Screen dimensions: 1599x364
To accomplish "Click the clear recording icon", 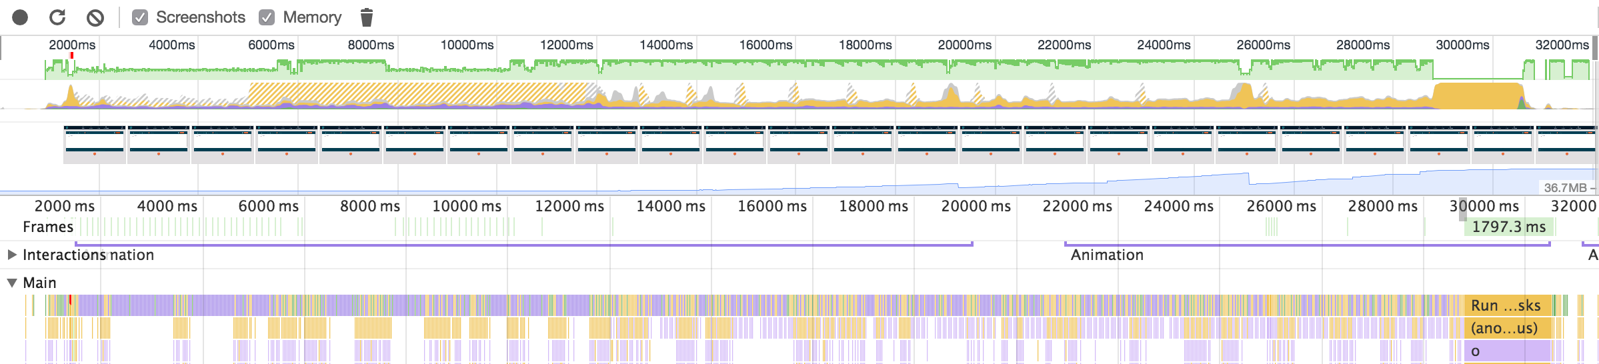I will [x=95, y=17].
